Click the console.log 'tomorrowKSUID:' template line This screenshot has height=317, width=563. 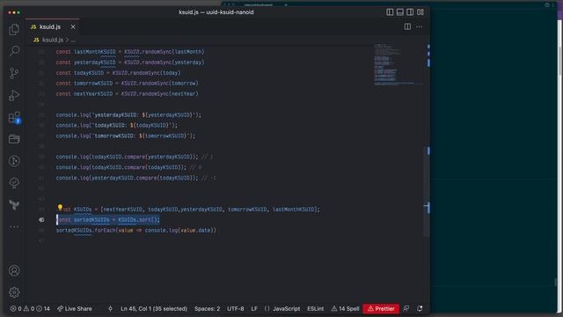tap(126, 136)
